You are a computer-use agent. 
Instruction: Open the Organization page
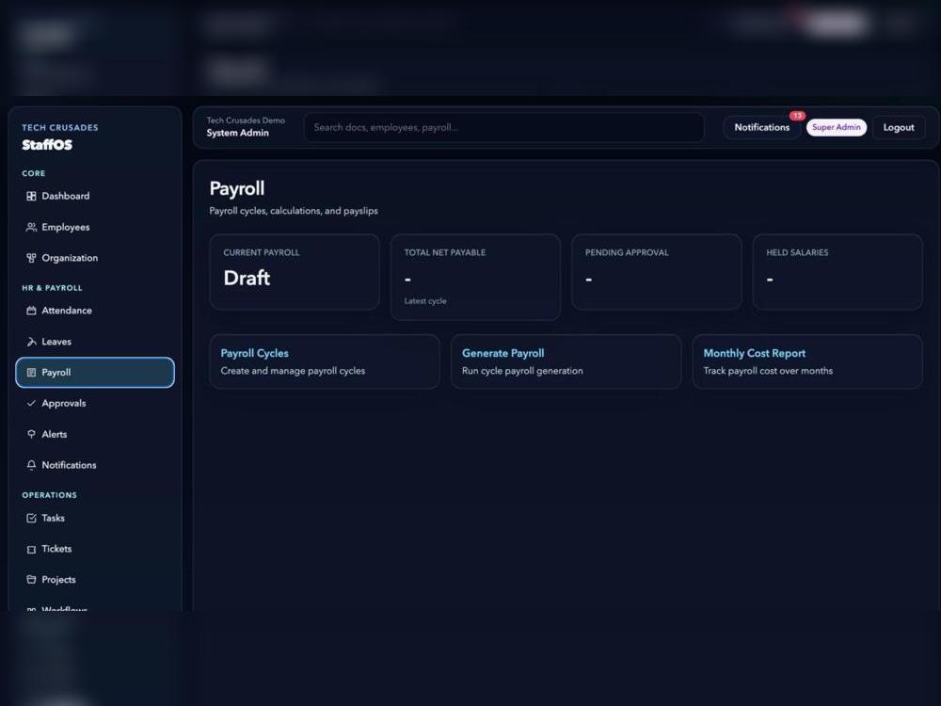point(95,258)
